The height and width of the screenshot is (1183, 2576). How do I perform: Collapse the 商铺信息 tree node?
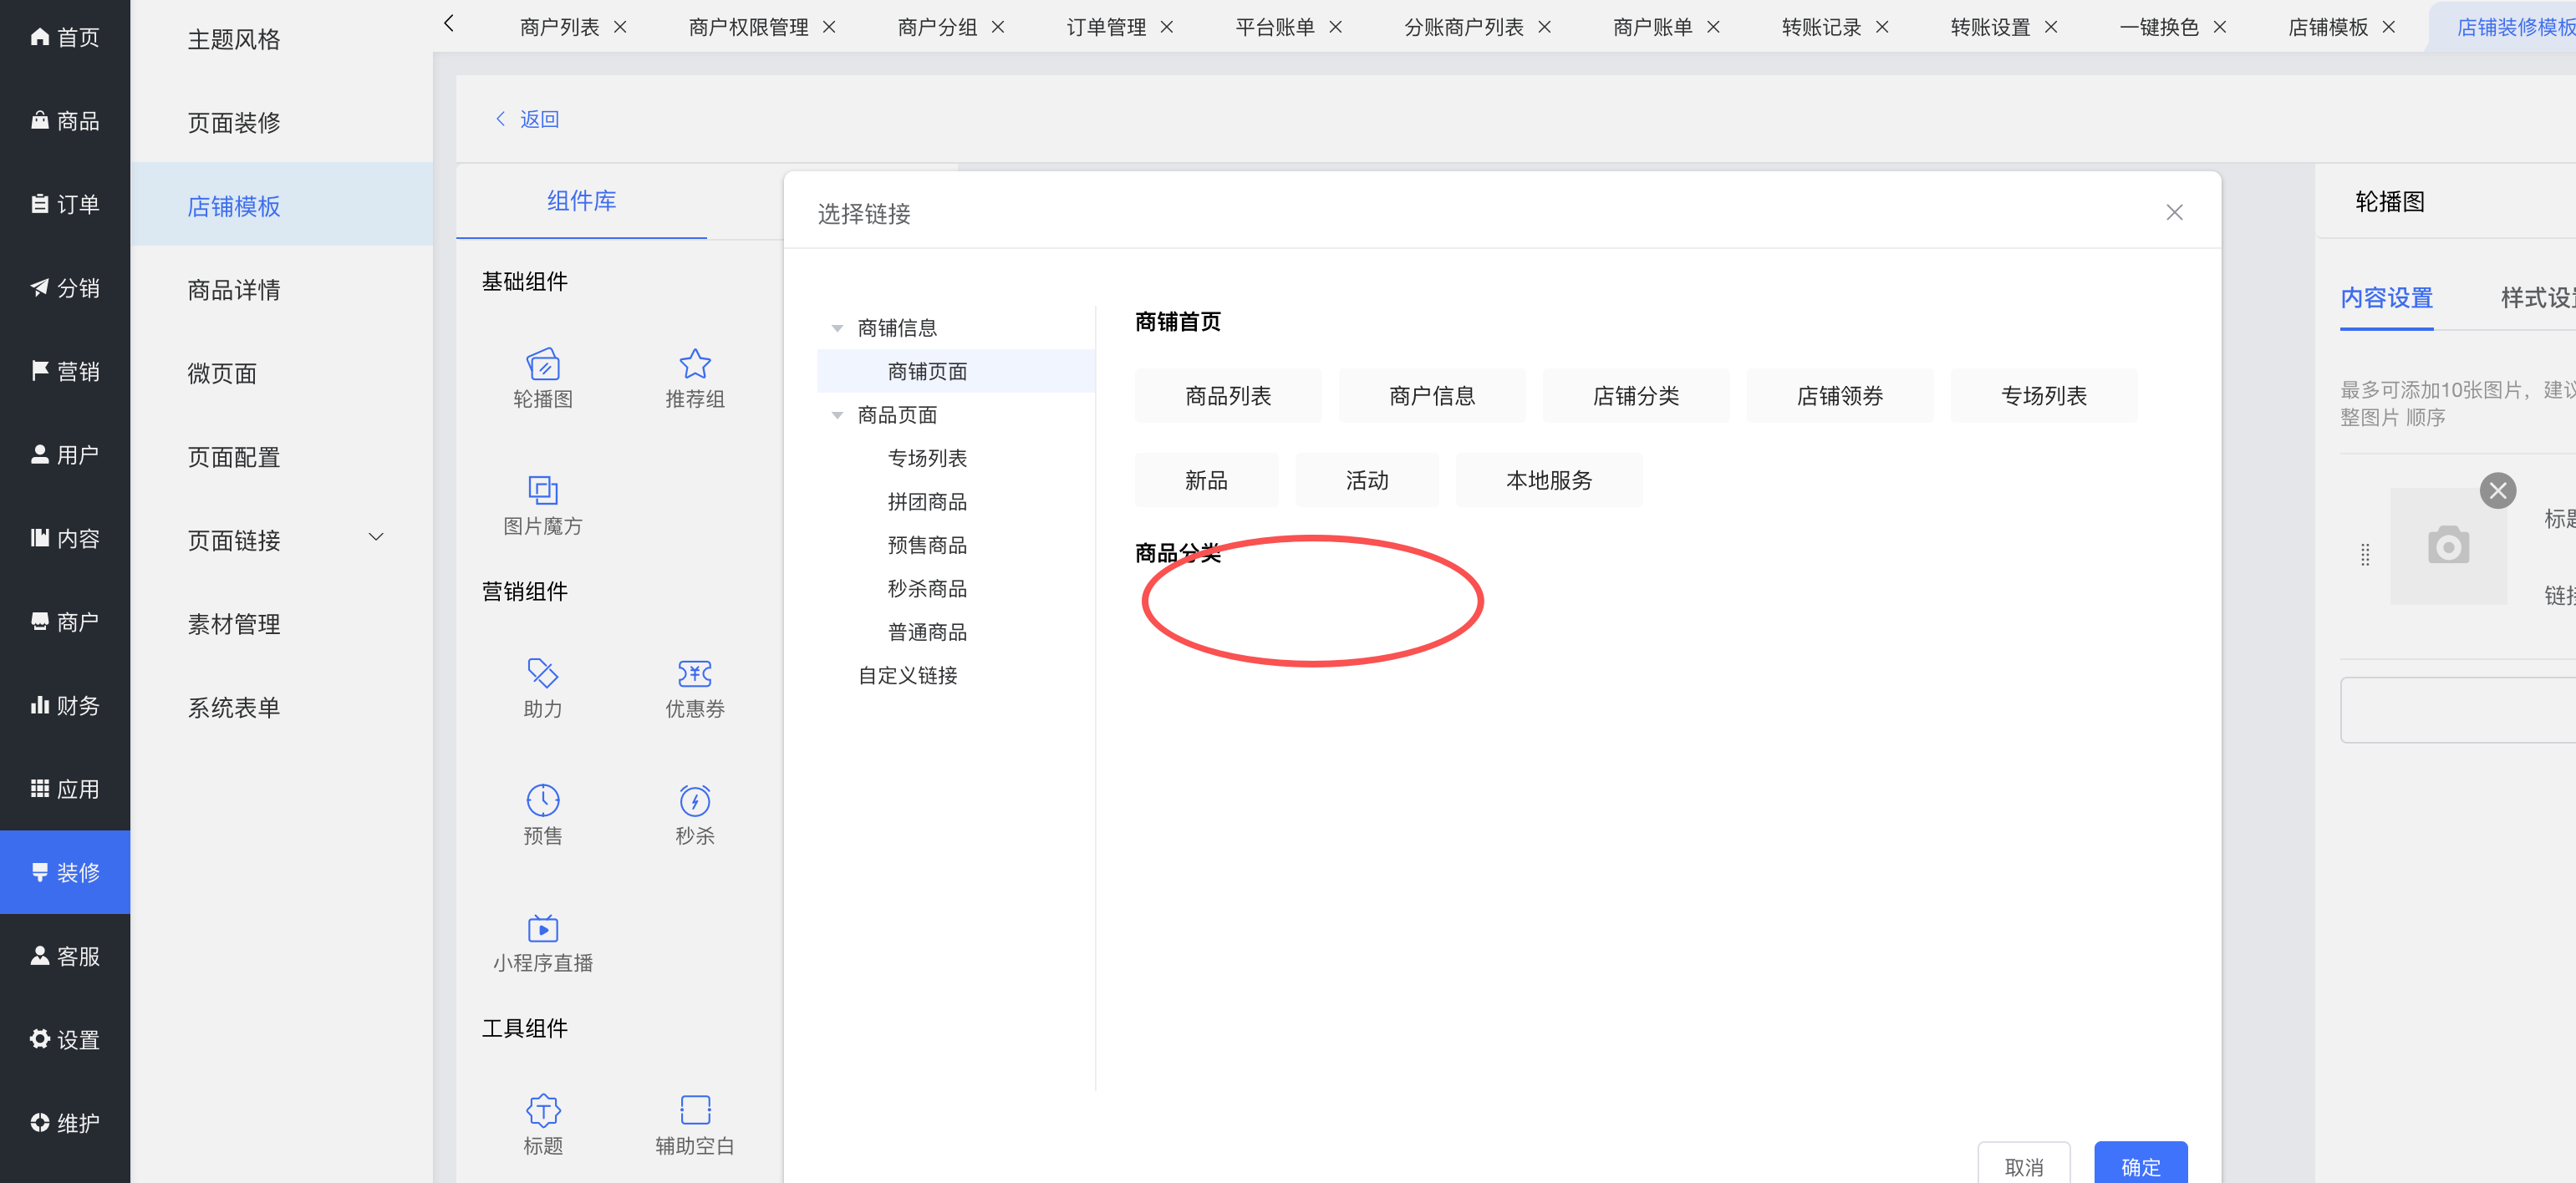pyautogui.click(x=837, y=328)
